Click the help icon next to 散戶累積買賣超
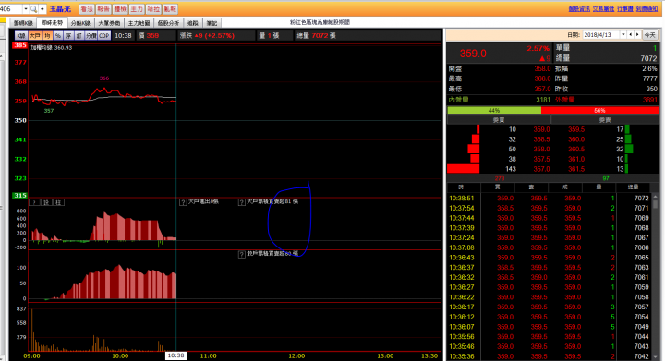The width and height of the screenshot is (665, 361). (x=242, y=255)
